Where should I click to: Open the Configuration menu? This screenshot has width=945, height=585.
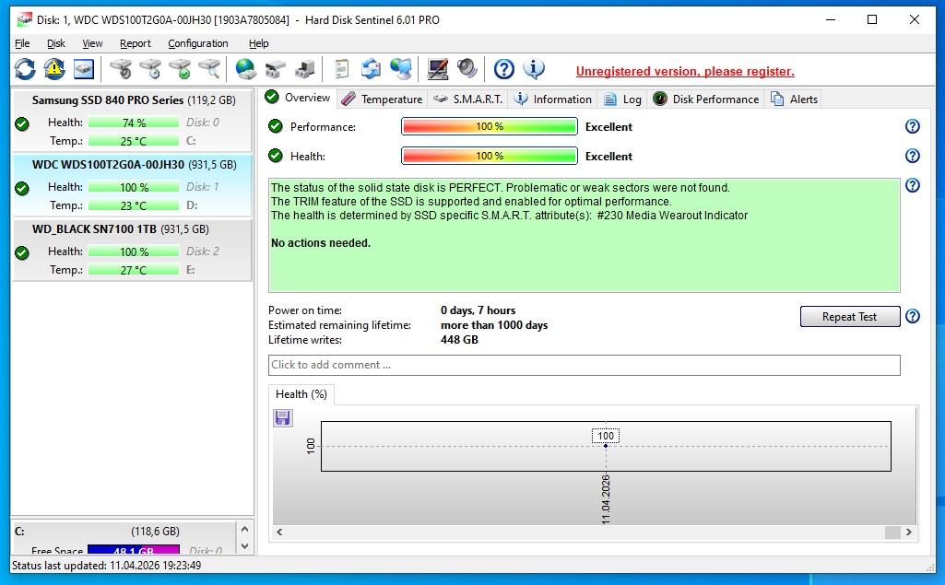pos(197,43)
